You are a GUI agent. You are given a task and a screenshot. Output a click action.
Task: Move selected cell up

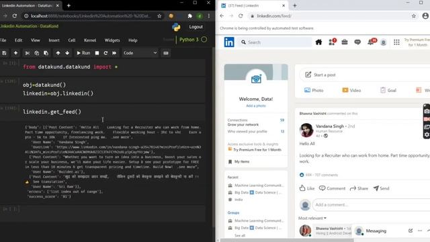[x=58, y=53]
